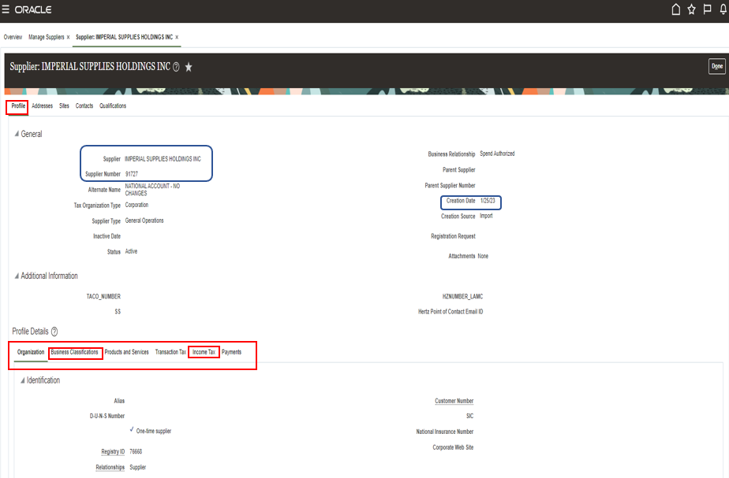
Task: Collapse the Additional Information section
Action: tap(17, 276)
